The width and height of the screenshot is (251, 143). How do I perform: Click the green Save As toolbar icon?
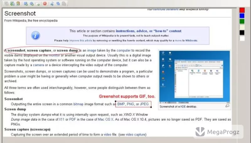click(x=12, y=3)
